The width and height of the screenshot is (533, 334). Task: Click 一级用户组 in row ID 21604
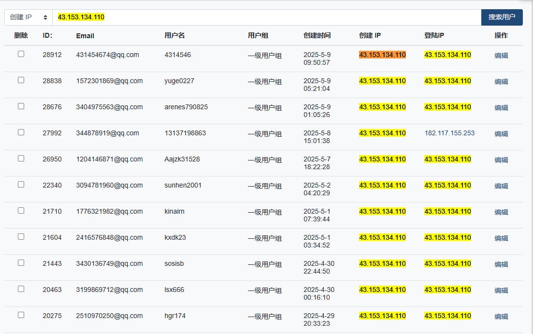coord(265,238)
